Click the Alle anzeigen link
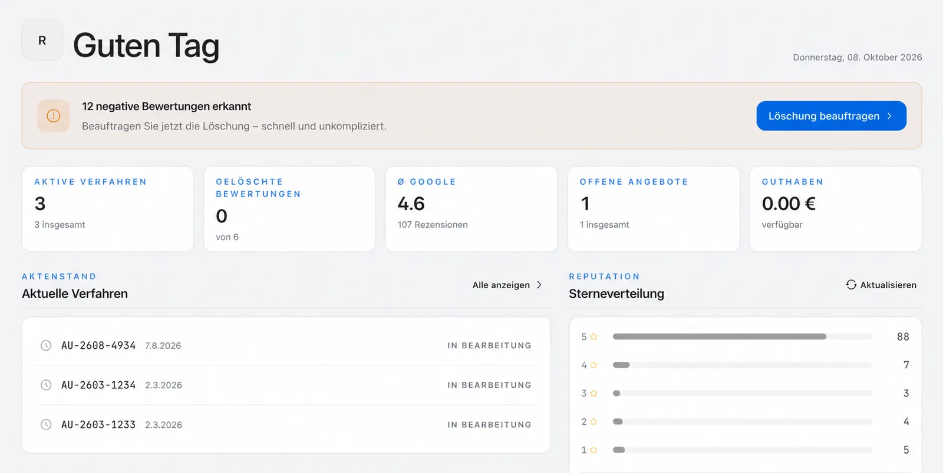Screen dimensions: 943x473 click(507, 285)
